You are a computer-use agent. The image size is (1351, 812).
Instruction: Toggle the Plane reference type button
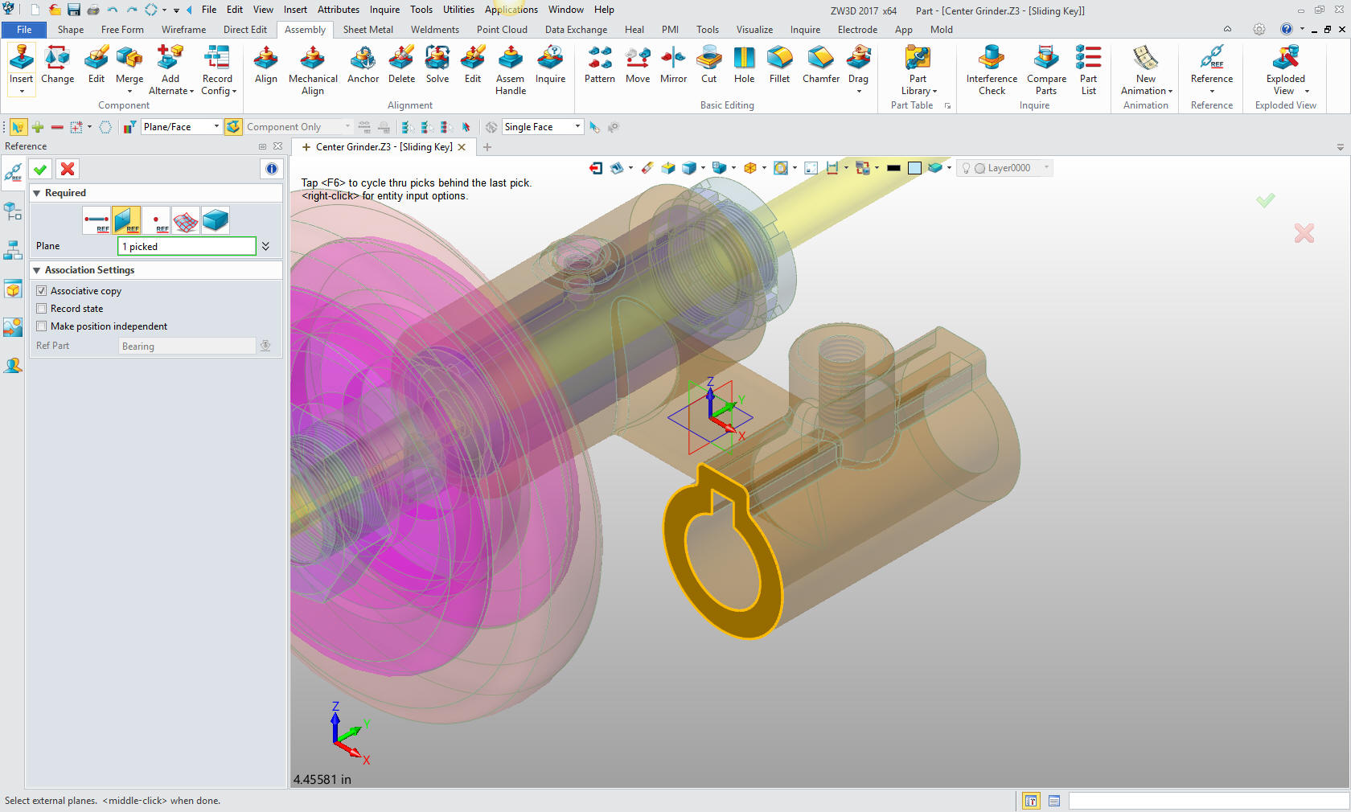pos(126,219)
